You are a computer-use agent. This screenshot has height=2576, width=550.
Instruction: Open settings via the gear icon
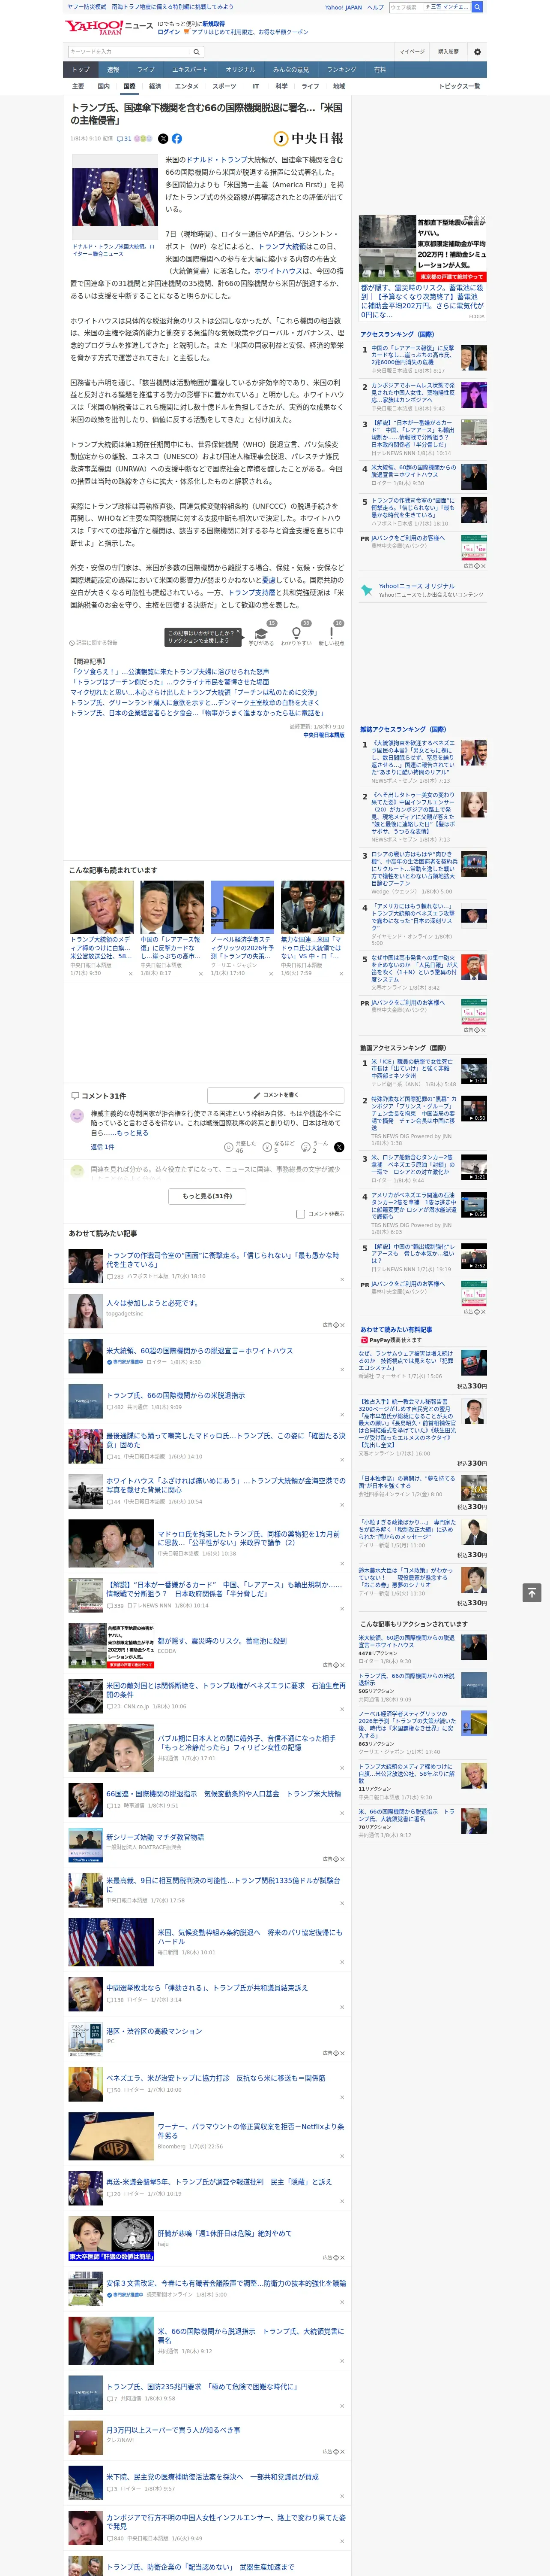click(x=477, y=52)
